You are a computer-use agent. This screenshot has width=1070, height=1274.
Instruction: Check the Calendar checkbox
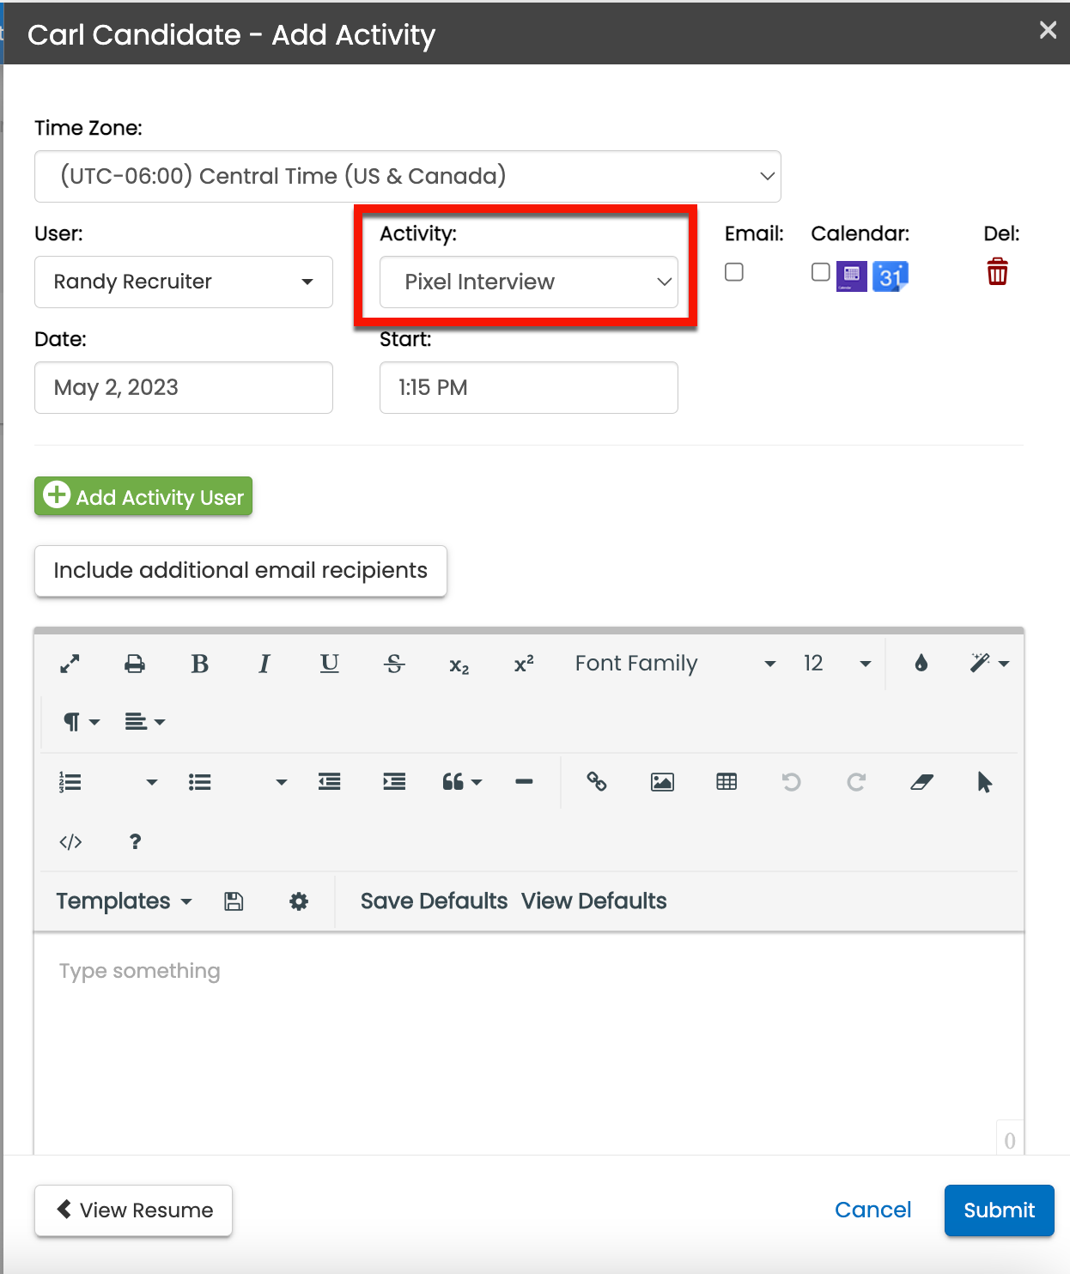pos(821,272)
